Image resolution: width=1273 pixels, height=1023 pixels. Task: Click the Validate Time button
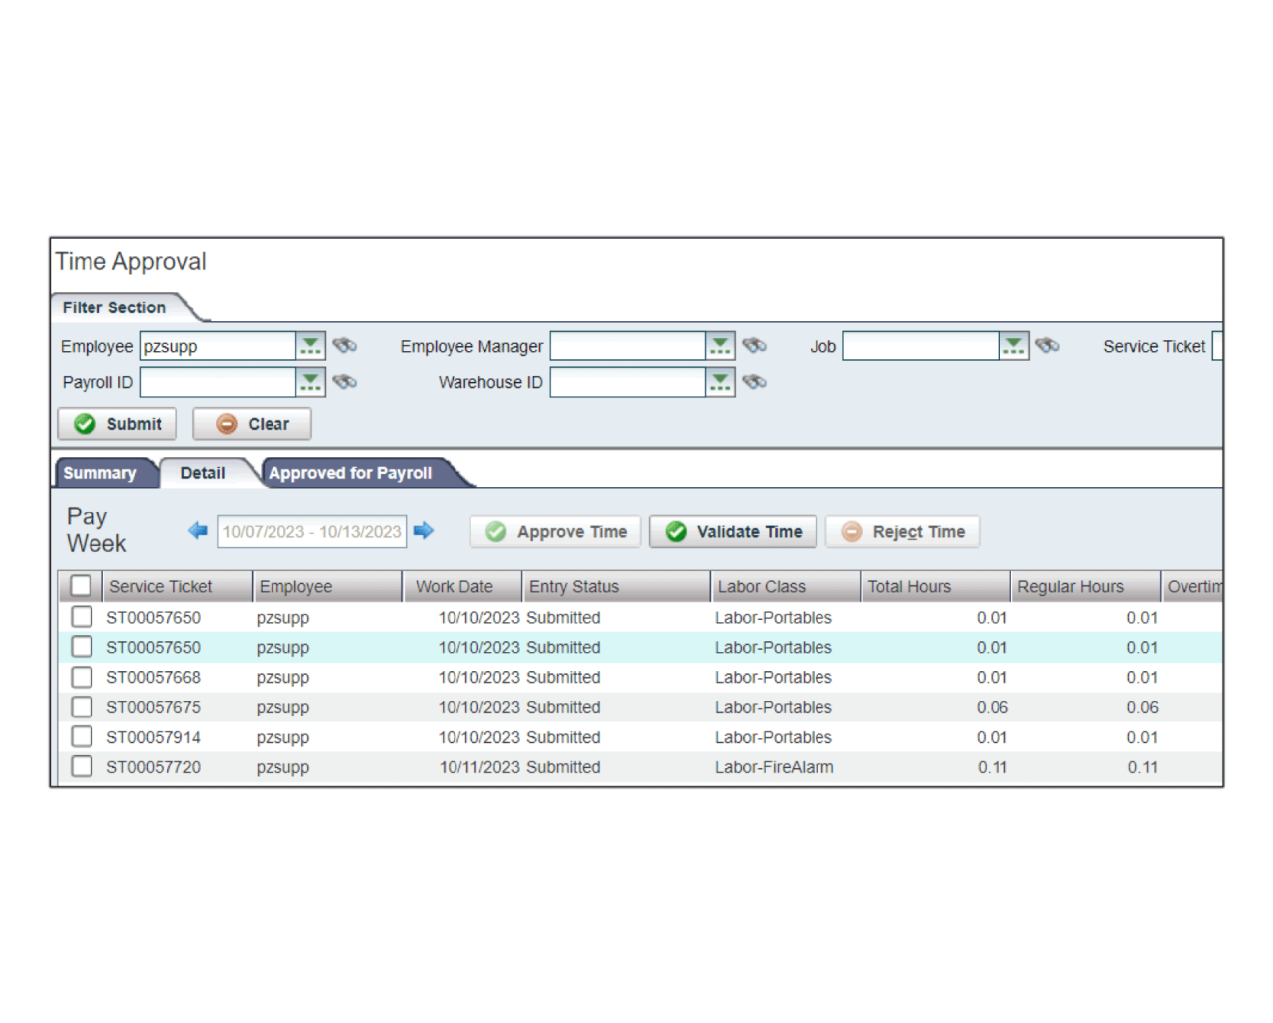(733, 532)
